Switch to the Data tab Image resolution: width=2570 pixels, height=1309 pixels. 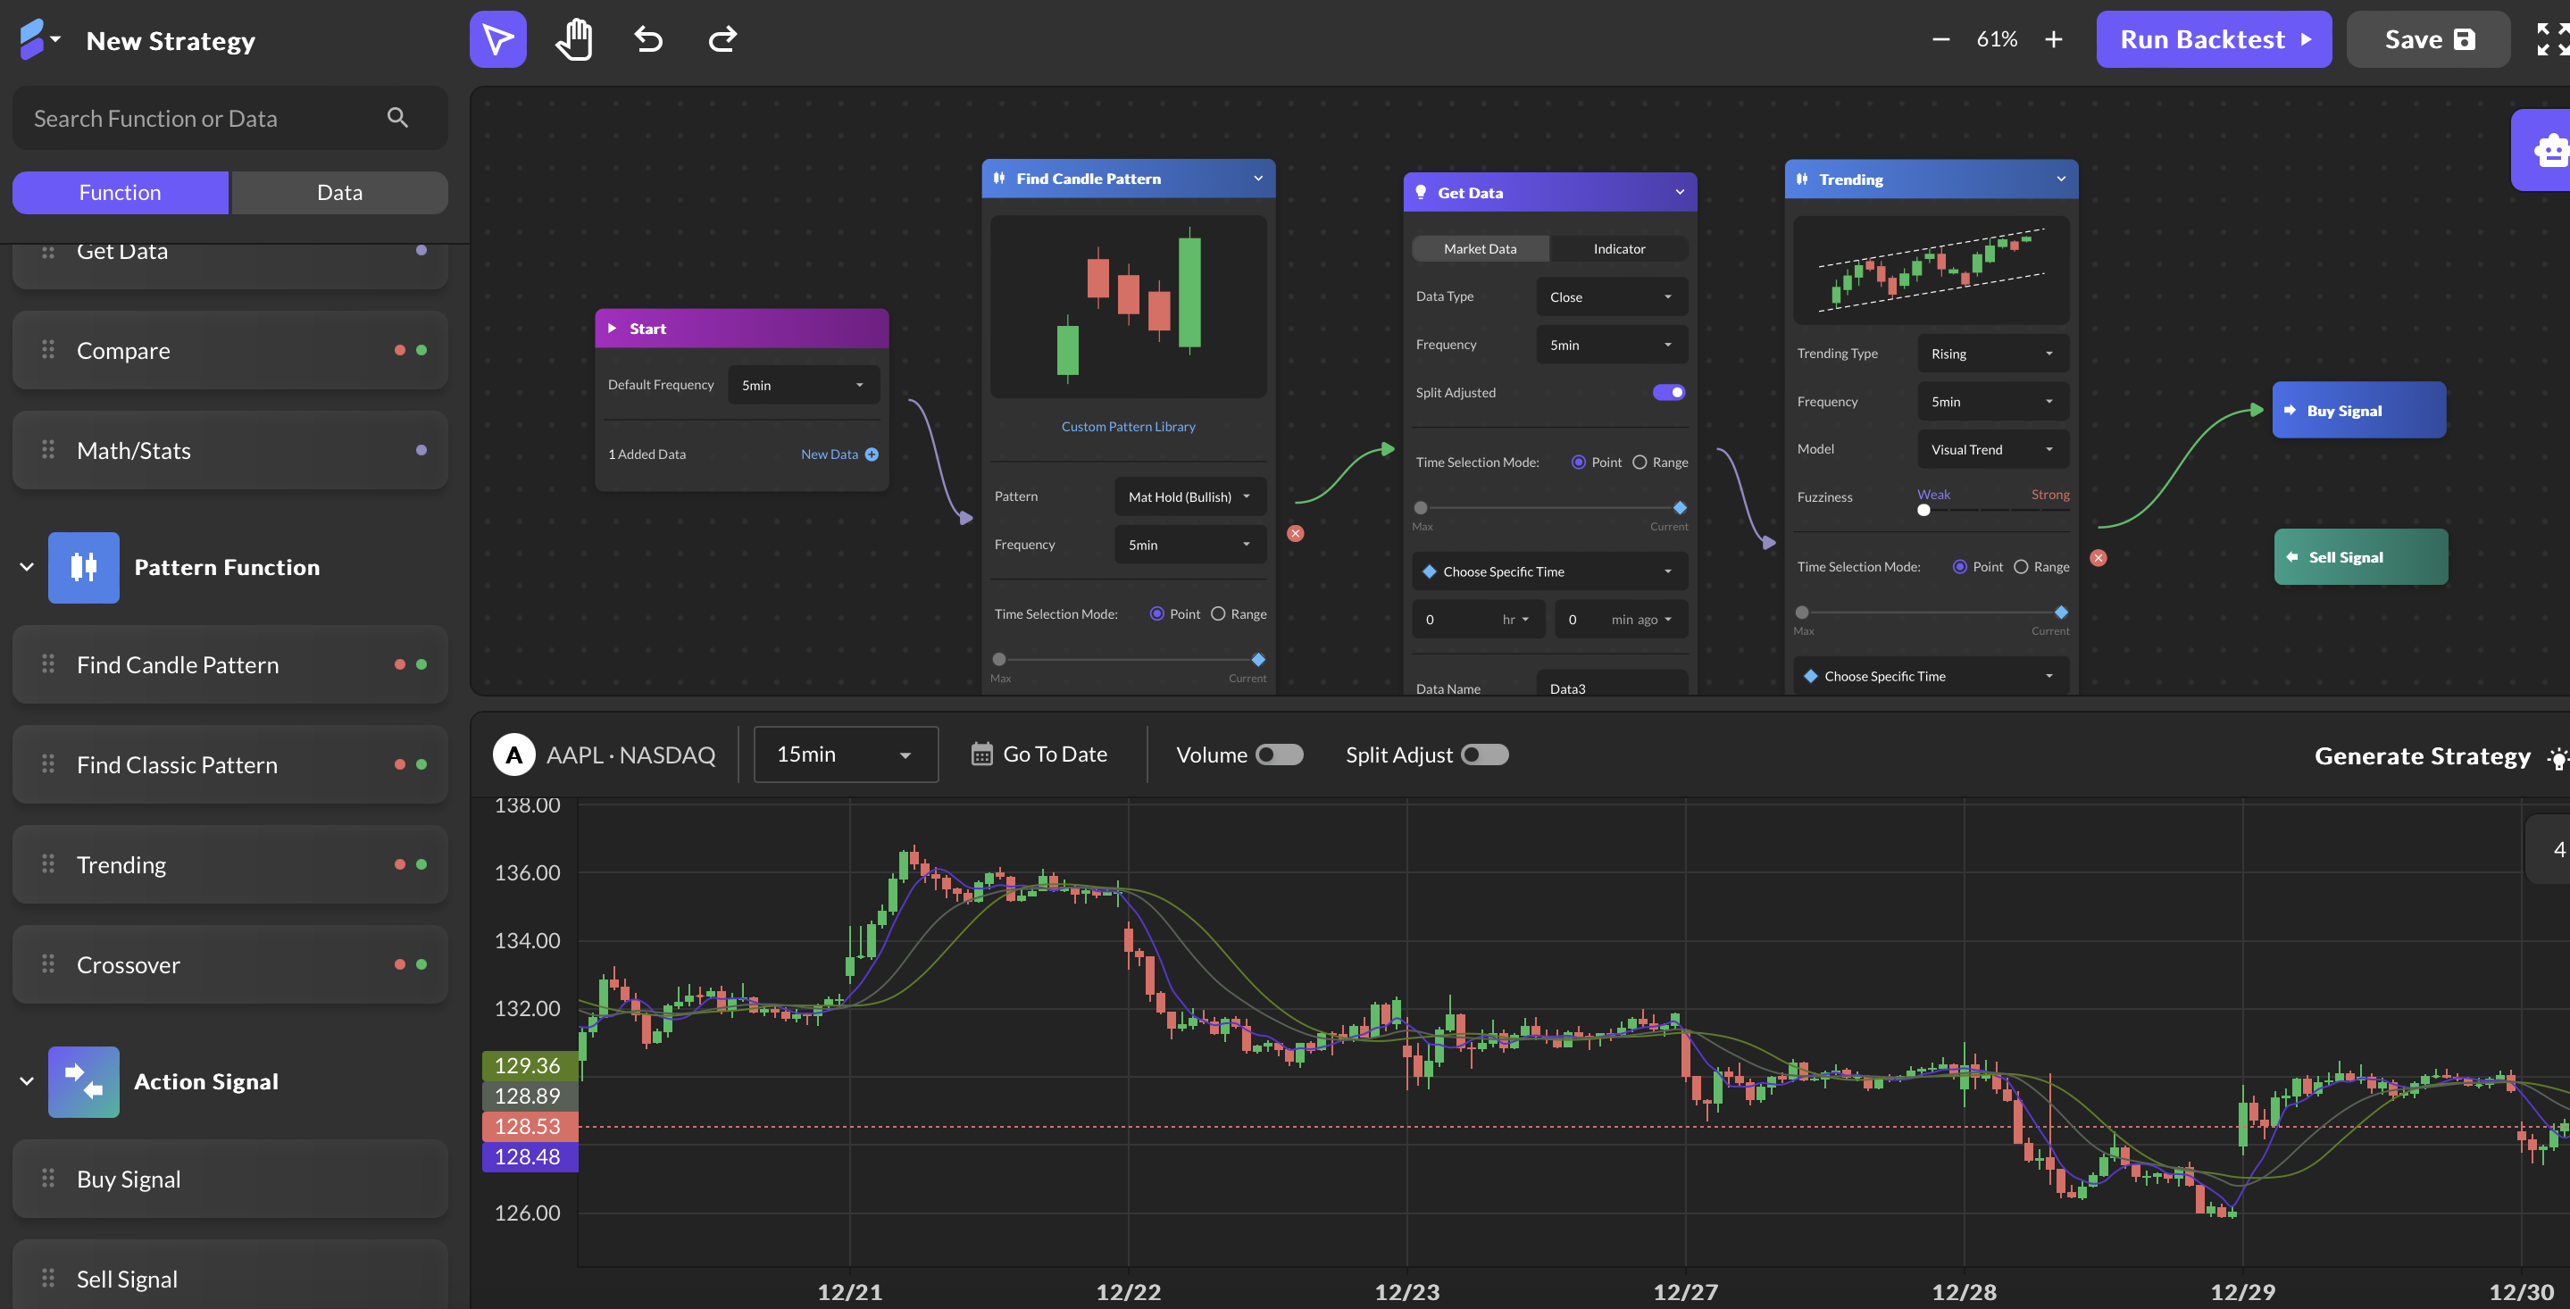point(339,193)
